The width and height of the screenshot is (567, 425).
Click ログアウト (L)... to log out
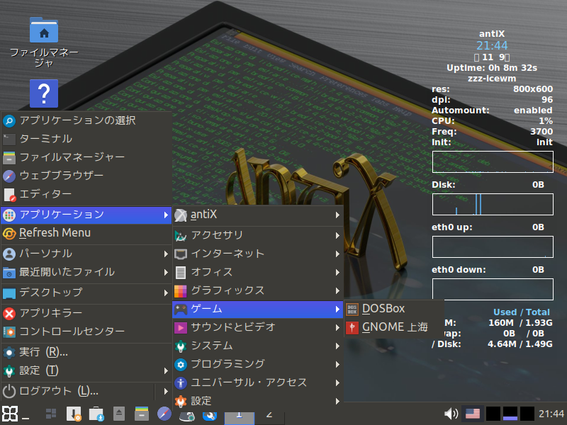click(77, 392)
